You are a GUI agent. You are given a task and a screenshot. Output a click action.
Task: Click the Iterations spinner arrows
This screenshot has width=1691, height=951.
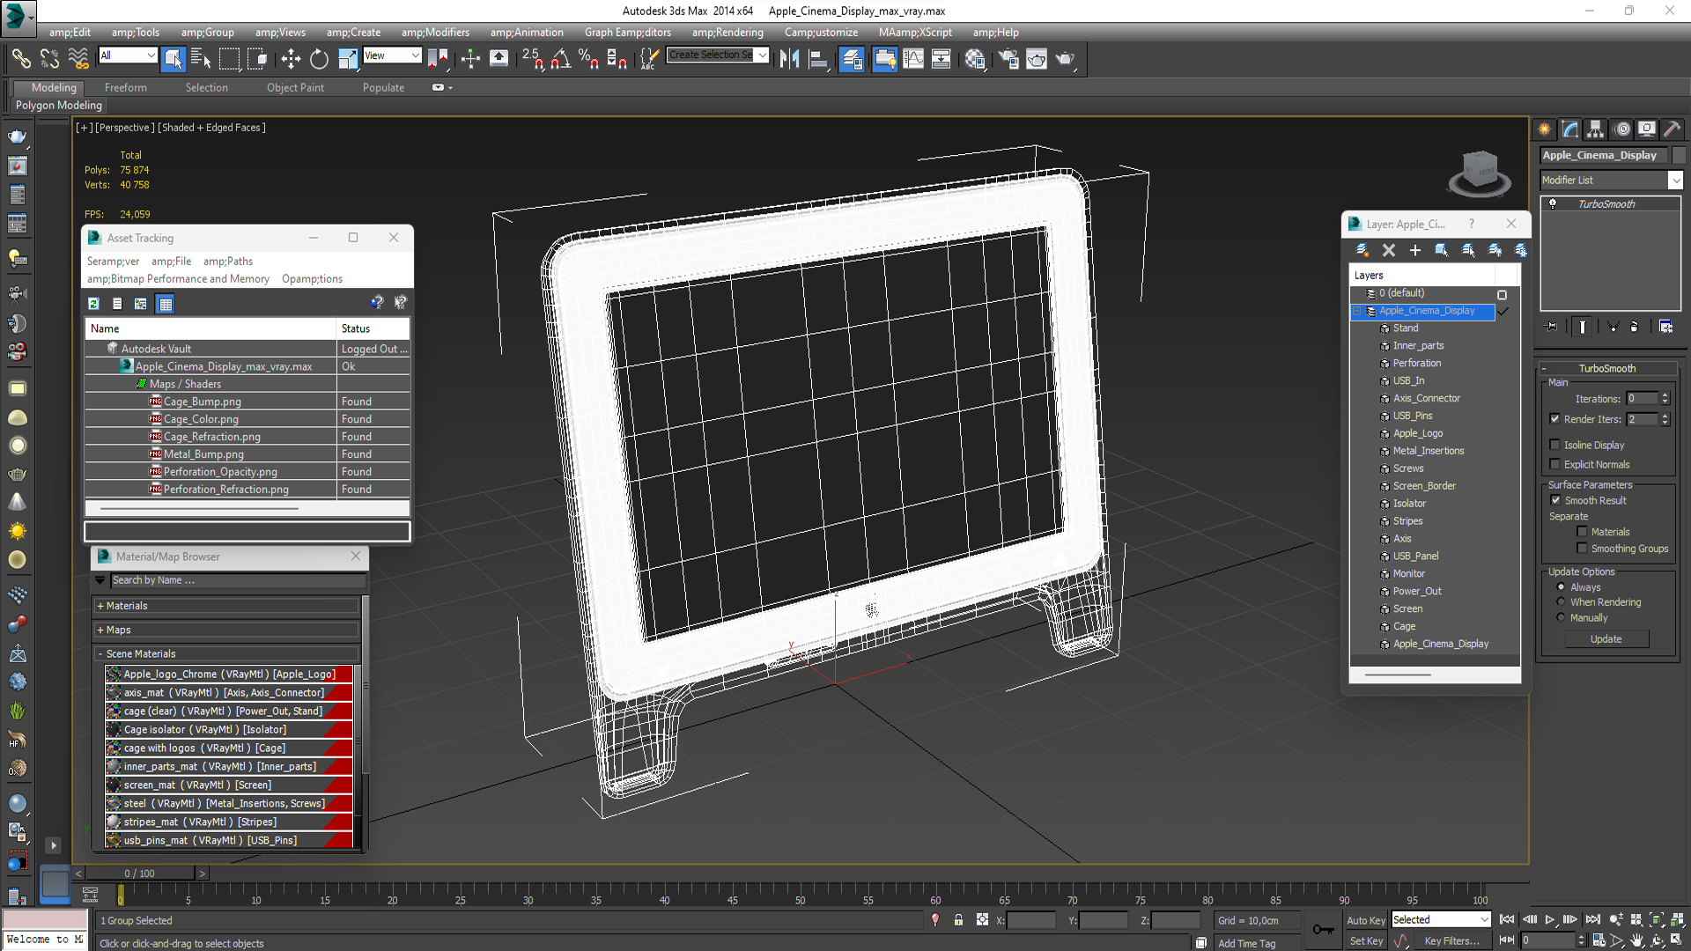(1665, 399)
